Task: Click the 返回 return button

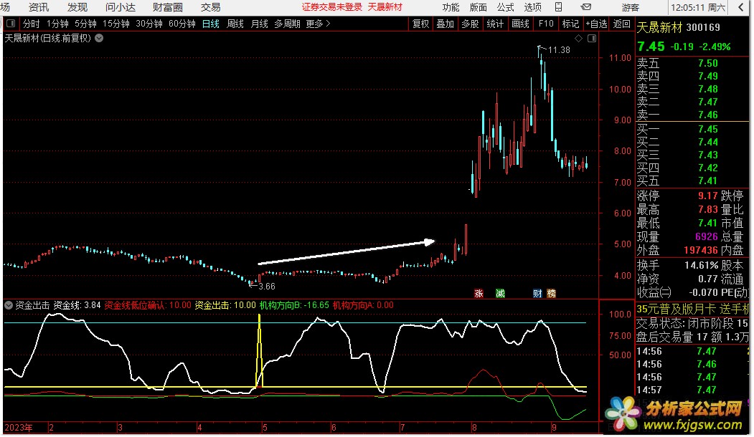Action: pyautogui.click(x=622, y=24)
